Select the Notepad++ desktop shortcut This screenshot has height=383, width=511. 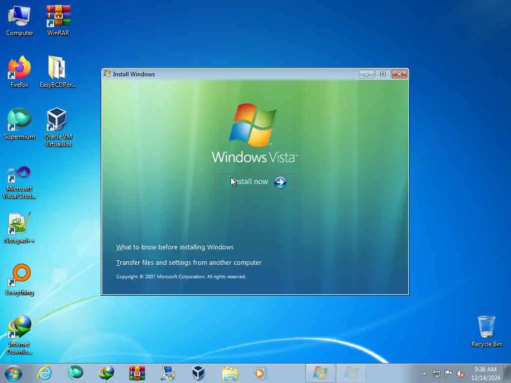click(19, 228)
